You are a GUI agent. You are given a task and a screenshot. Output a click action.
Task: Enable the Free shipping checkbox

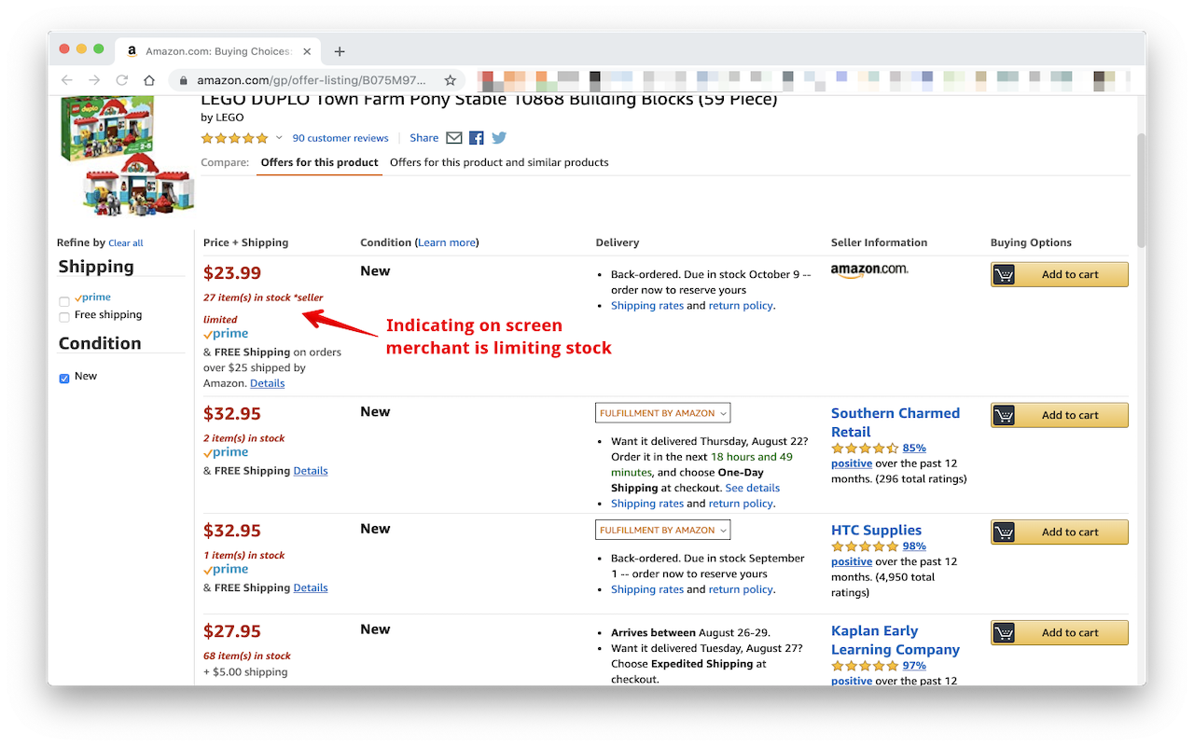64,317
